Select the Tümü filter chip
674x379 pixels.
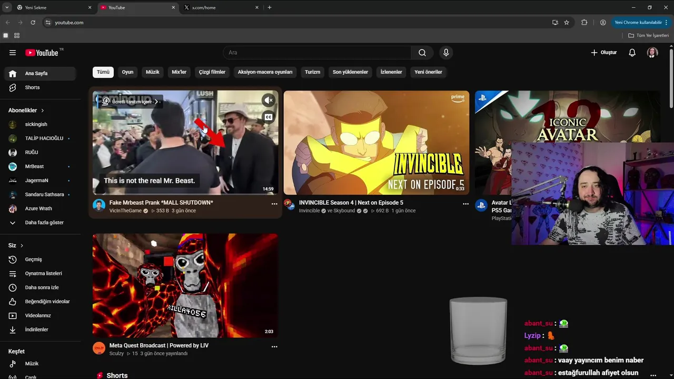pyautogui.click(x=103, y=72)
